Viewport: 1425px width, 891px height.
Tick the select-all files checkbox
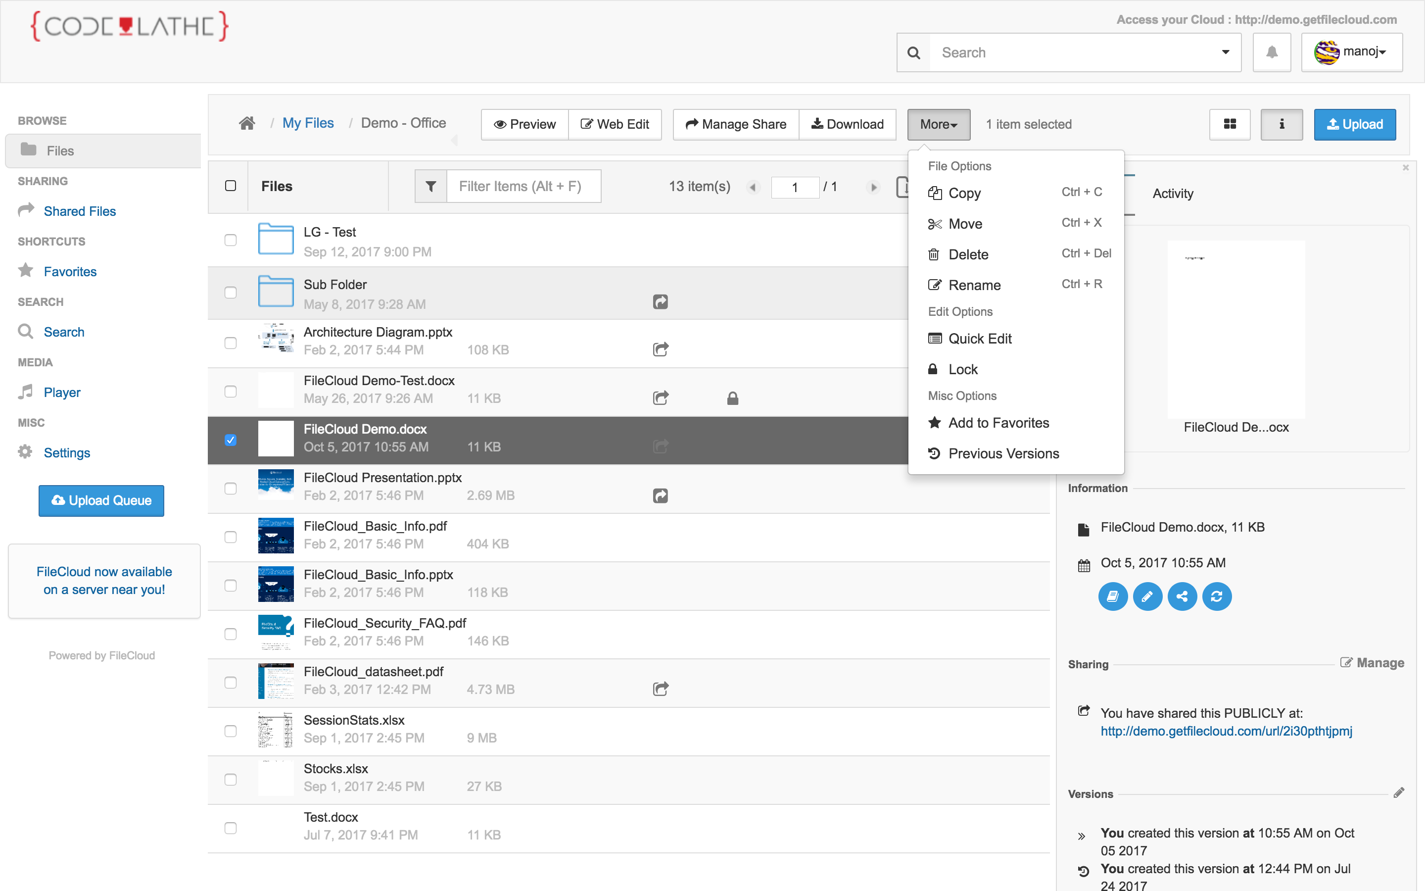pyautogui.click(x=231, y=186)
